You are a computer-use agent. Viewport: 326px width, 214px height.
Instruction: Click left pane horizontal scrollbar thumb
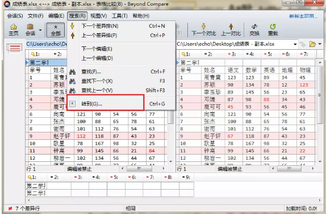[139, 169]
